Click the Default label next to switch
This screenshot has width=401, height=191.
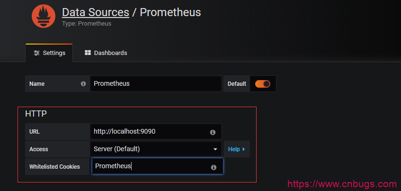237,84
